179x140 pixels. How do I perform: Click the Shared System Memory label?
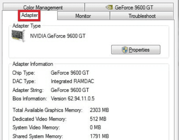[x=38, y=136]
